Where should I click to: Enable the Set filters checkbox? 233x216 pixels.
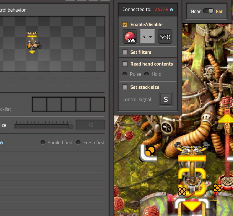pyautogui.click(x=125, y=52)
